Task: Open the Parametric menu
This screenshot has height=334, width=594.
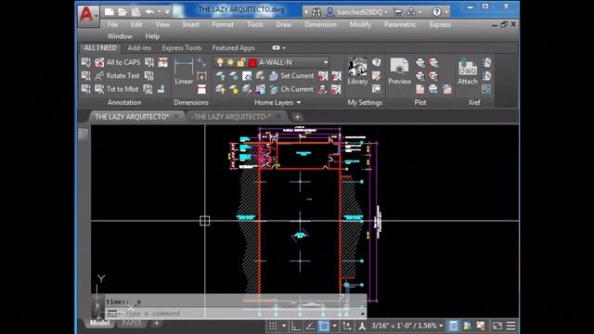Action: click(400, 24)
